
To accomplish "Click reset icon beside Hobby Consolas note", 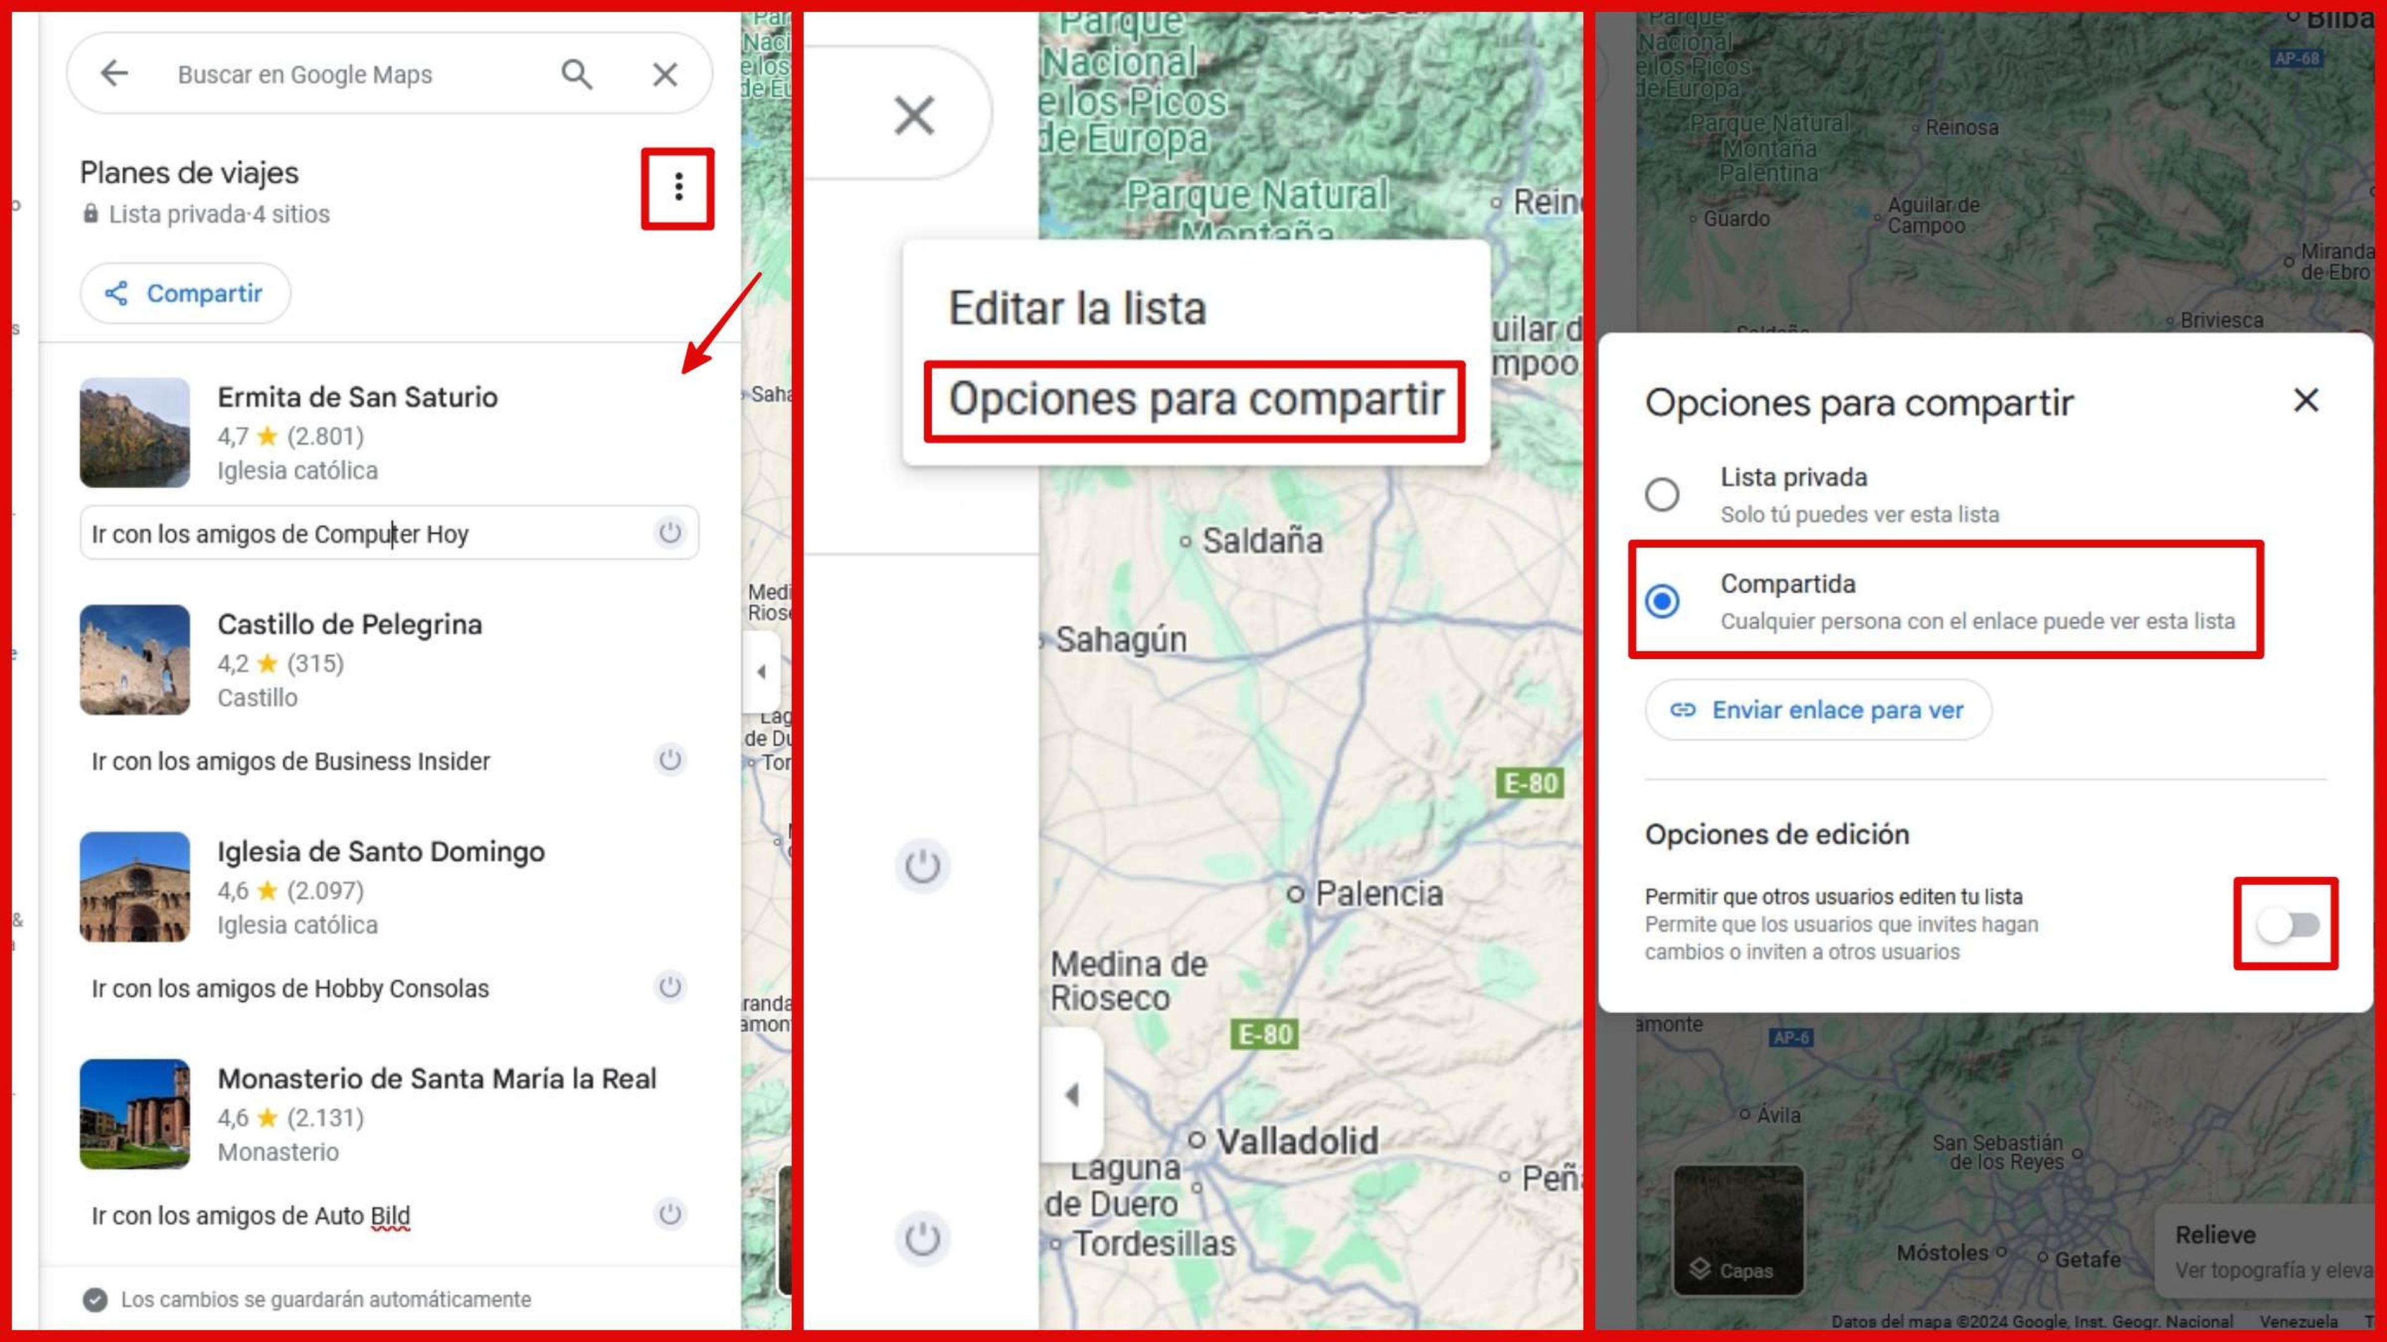I will 670,987.
